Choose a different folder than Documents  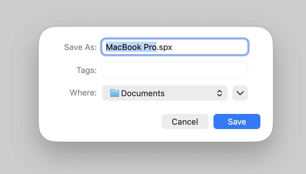point(165,93)
